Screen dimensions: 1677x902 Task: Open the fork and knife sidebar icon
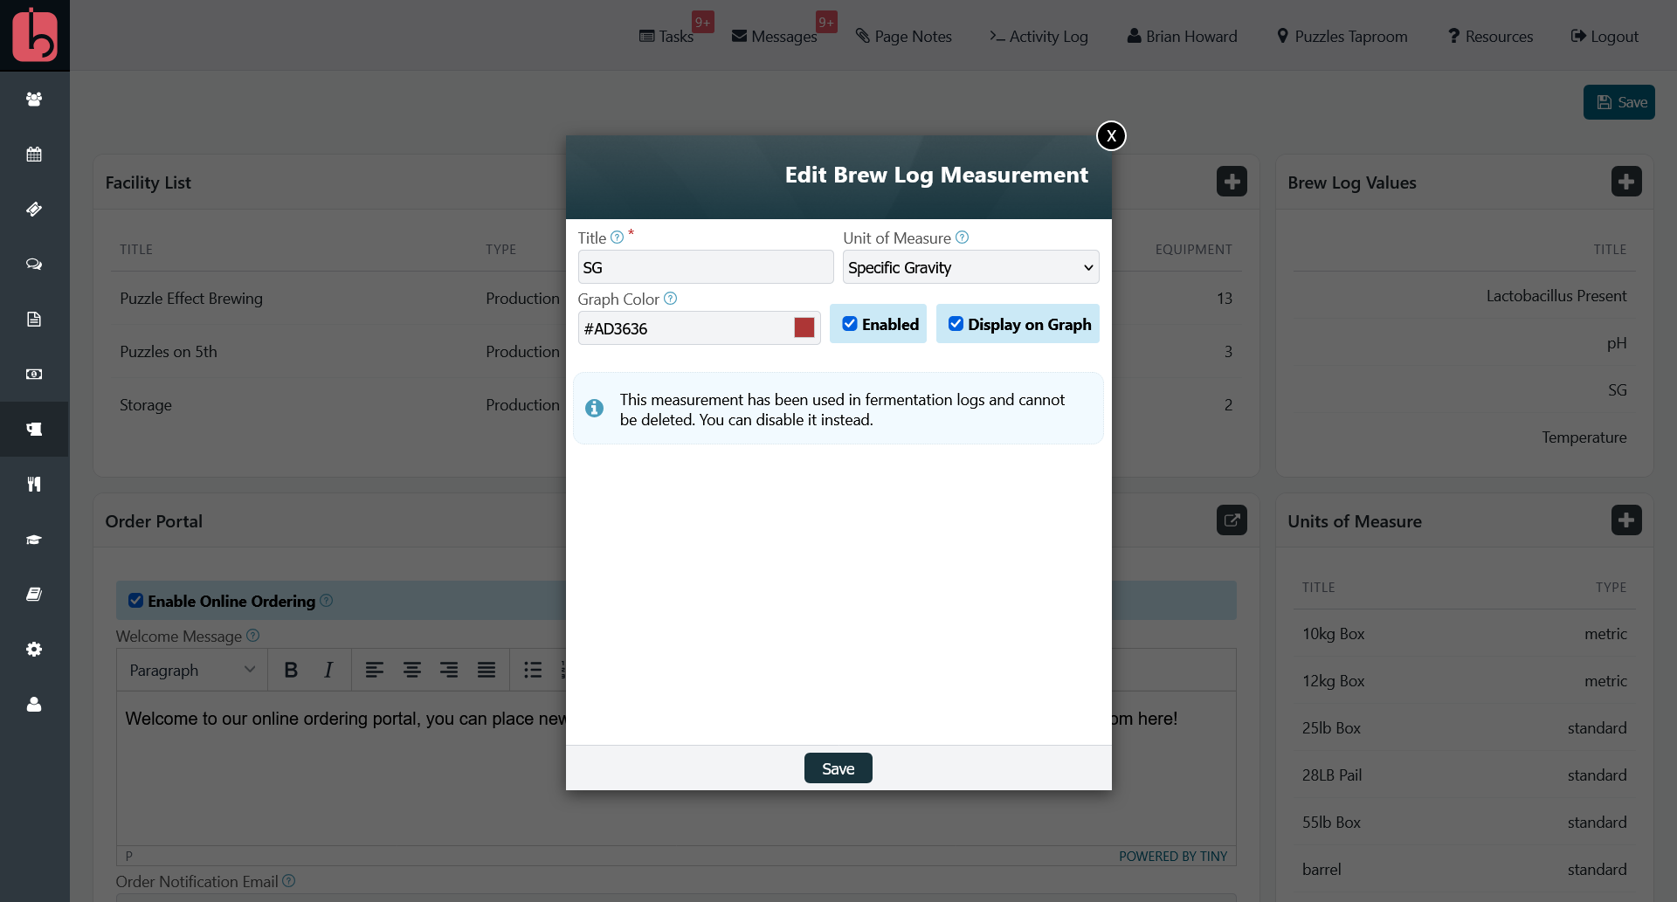pos(34,485)
